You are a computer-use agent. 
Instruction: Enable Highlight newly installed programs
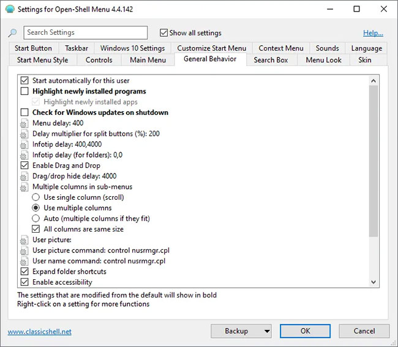click(24, 91)
